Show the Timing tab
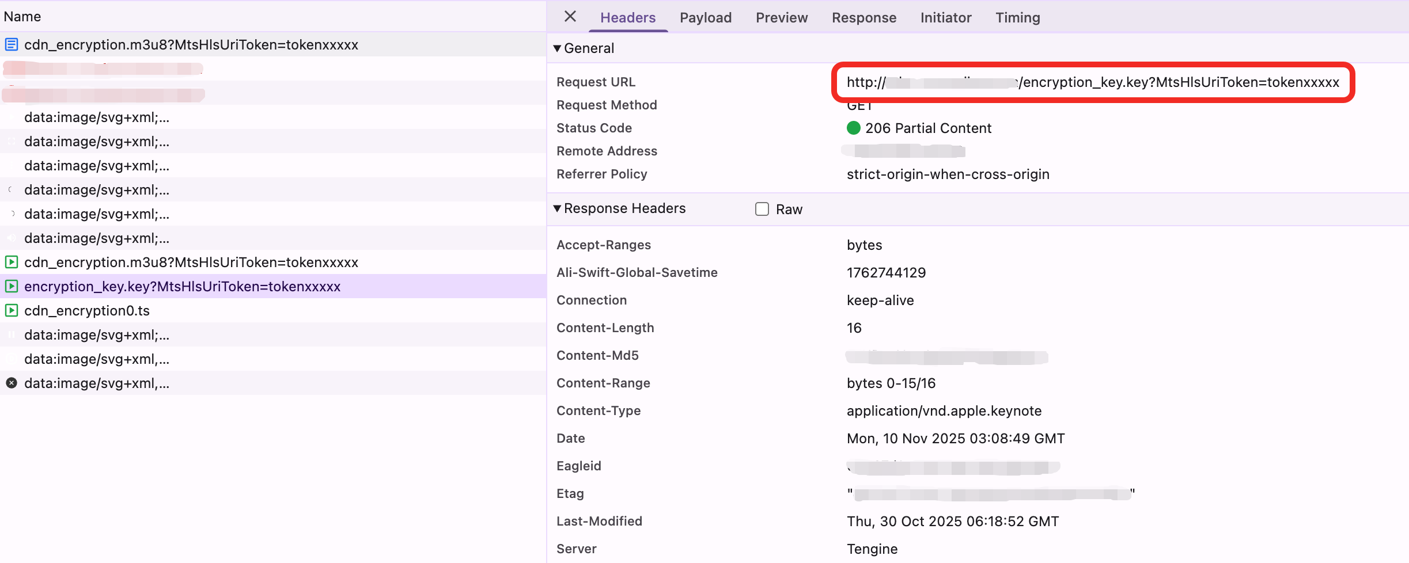Screen dimensions: 1409x563 (x=1017, y=18)
